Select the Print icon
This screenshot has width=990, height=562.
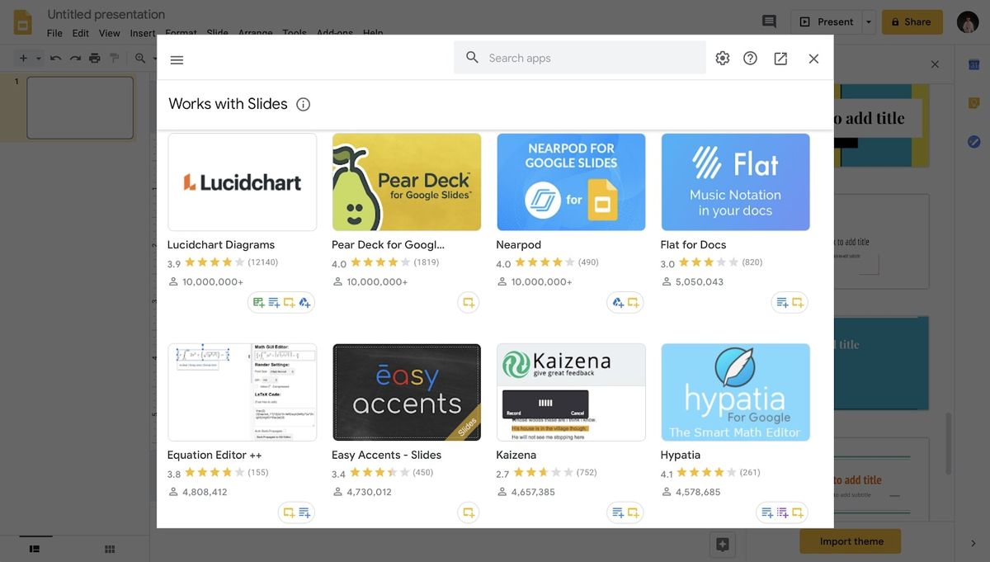tap(94, 59)
